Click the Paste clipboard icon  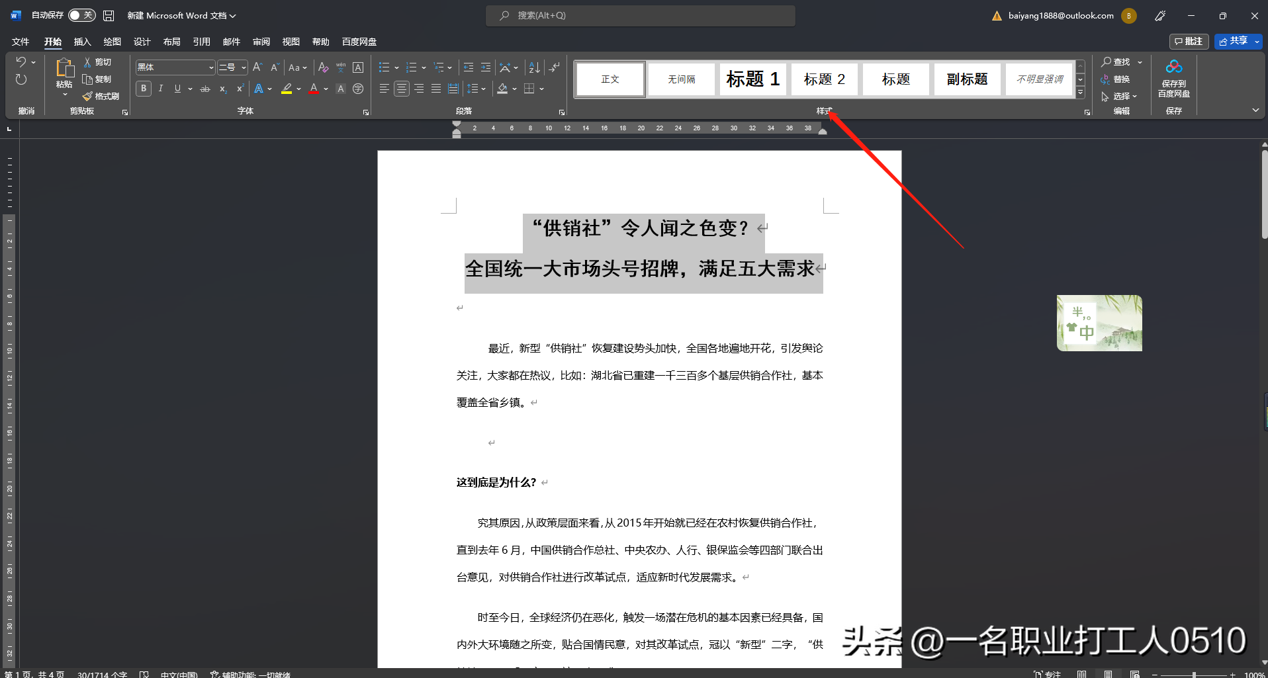point(64,68)
